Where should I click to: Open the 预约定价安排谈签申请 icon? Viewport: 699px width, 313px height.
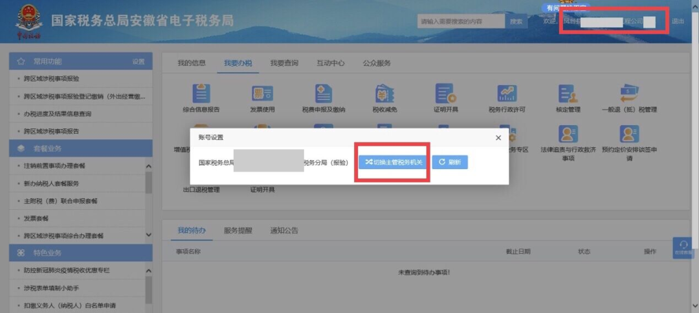pyautogui.click(x=629, y=134)
